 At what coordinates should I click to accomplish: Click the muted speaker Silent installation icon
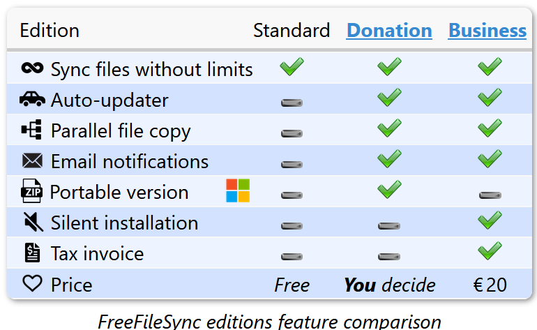32,223
